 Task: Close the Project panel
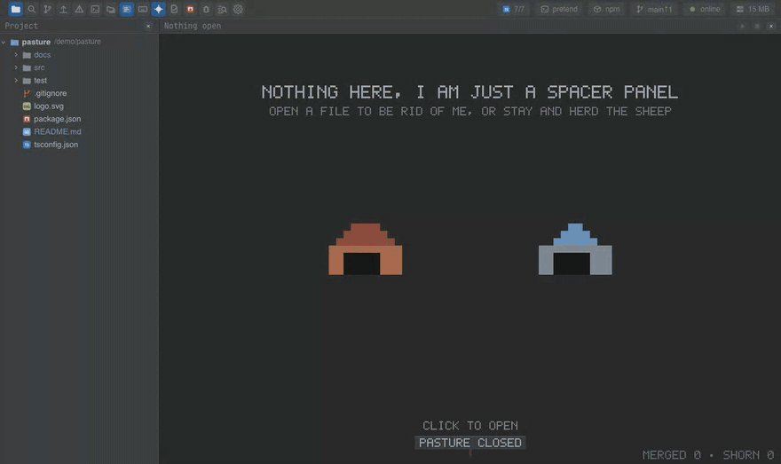click(148, 26)
